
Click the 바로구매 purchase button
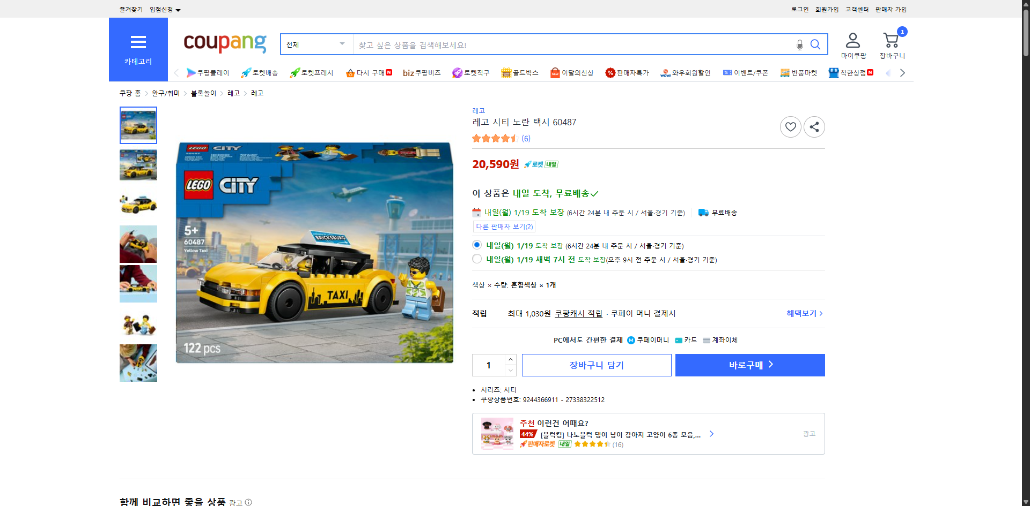[x=749, y=365]
